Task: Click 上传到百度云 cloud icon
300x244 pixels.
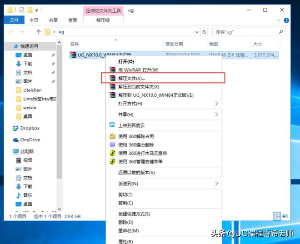Action: click(x=112, y=125)
